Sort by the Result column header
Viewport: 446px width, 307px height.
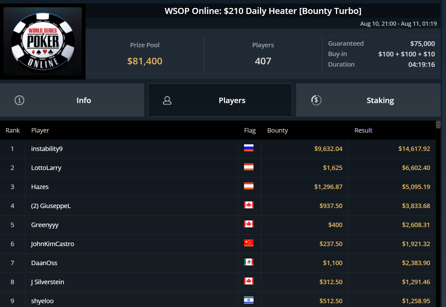pyautogui.click(x=363, y=130)
